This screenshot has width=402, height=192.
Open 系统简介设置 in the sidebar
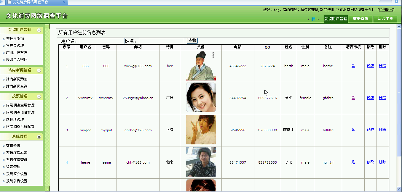click(x=17, y=174)
